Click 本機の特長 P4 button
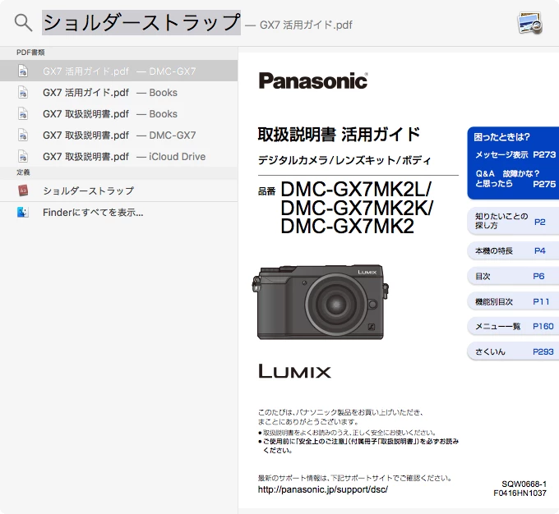 pos(513,250)
